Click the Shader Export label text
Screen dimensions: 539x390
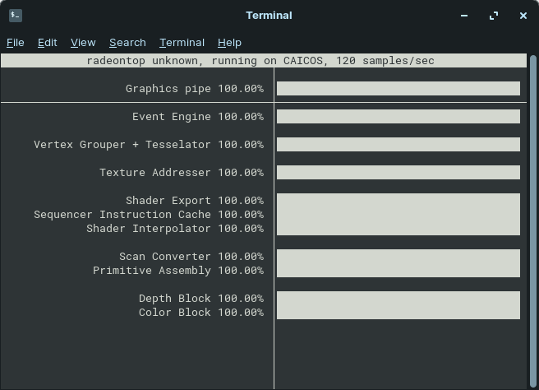pos(168,201)
